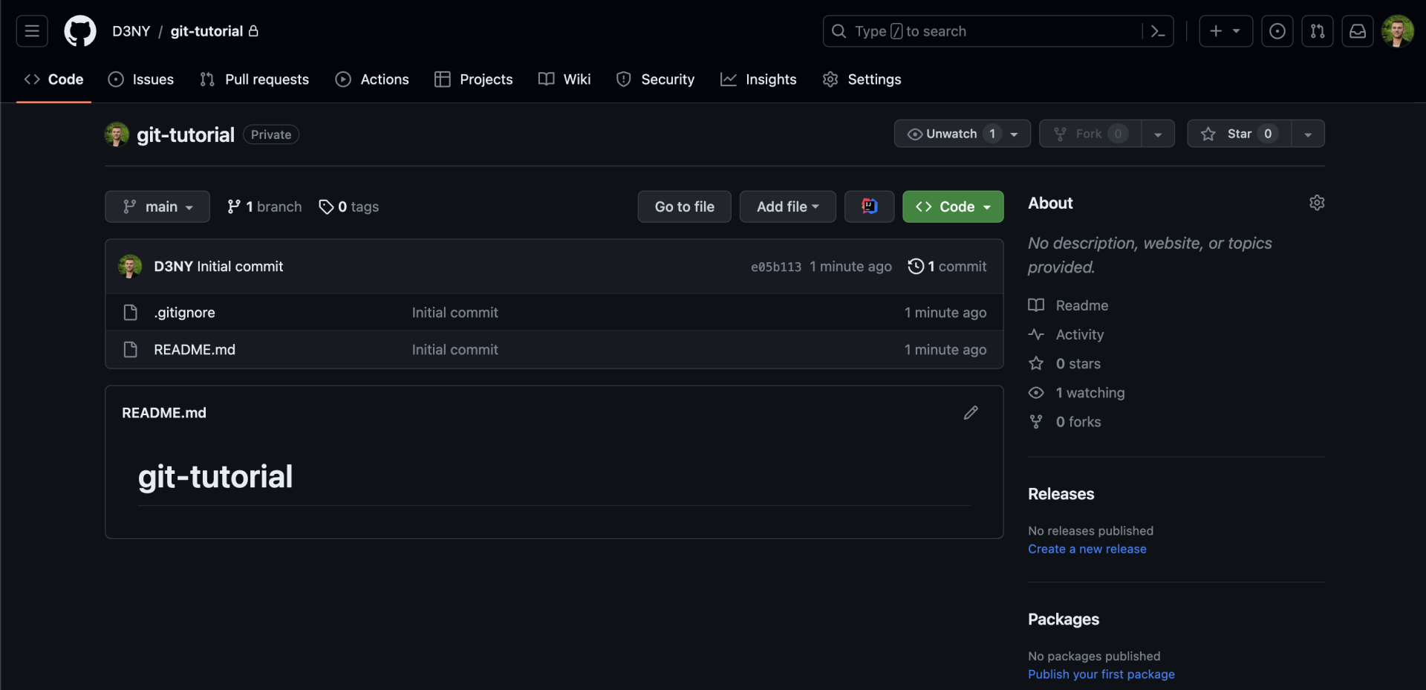The height and width of the screenshot is (690, 1426).
Task: Open the Issues icon in header
Action: pyautogui.click(x=1277, y=31)
